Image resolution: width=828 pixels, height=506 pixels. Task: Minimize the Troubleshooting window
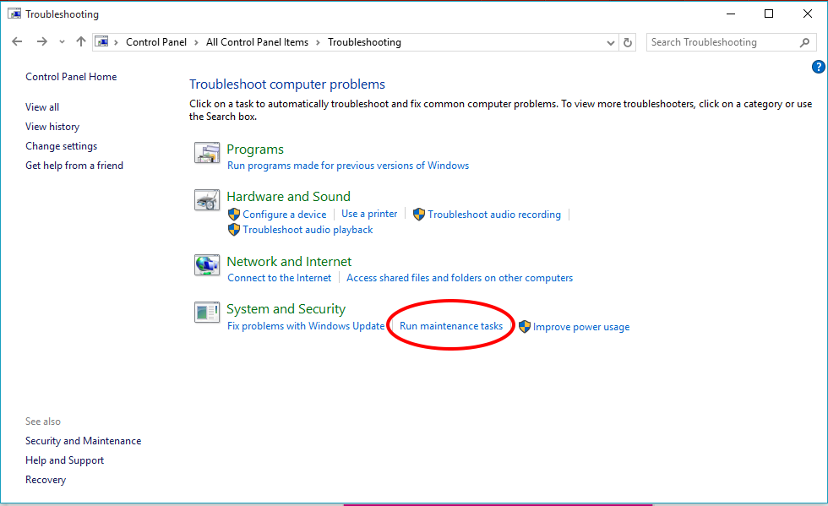(x=731, y=14)
